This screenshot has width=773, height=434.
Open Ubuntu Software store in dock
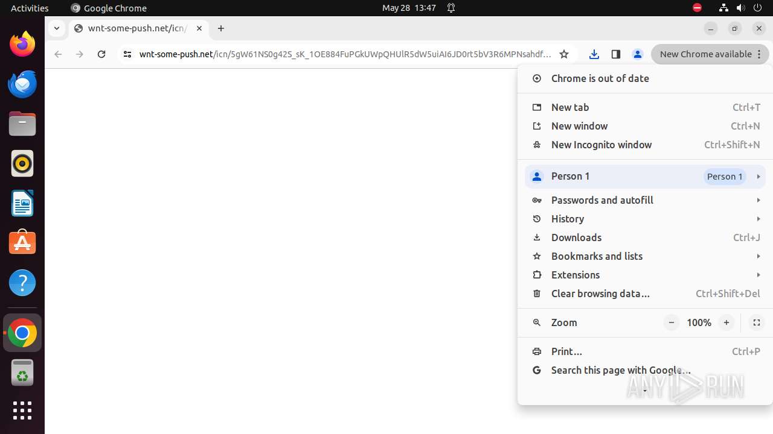[22, 243]
